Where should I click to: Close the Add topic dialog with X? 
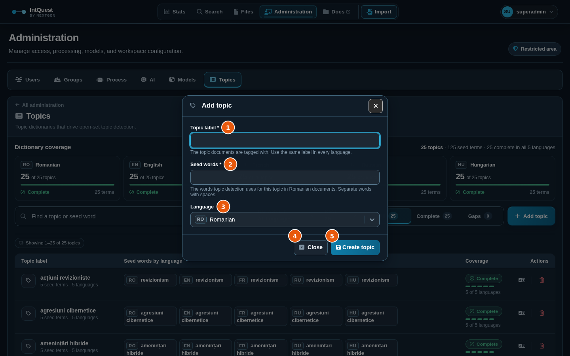pos(376,106)
